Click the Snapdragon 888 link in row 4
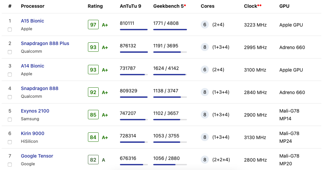 [39, 88]
